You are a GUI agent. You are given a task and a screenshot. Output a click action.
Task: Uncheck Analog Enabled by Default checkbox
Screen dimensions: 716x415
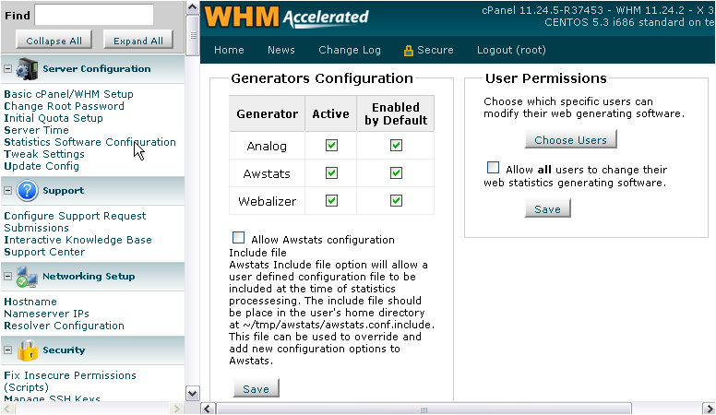pos(396,146)
